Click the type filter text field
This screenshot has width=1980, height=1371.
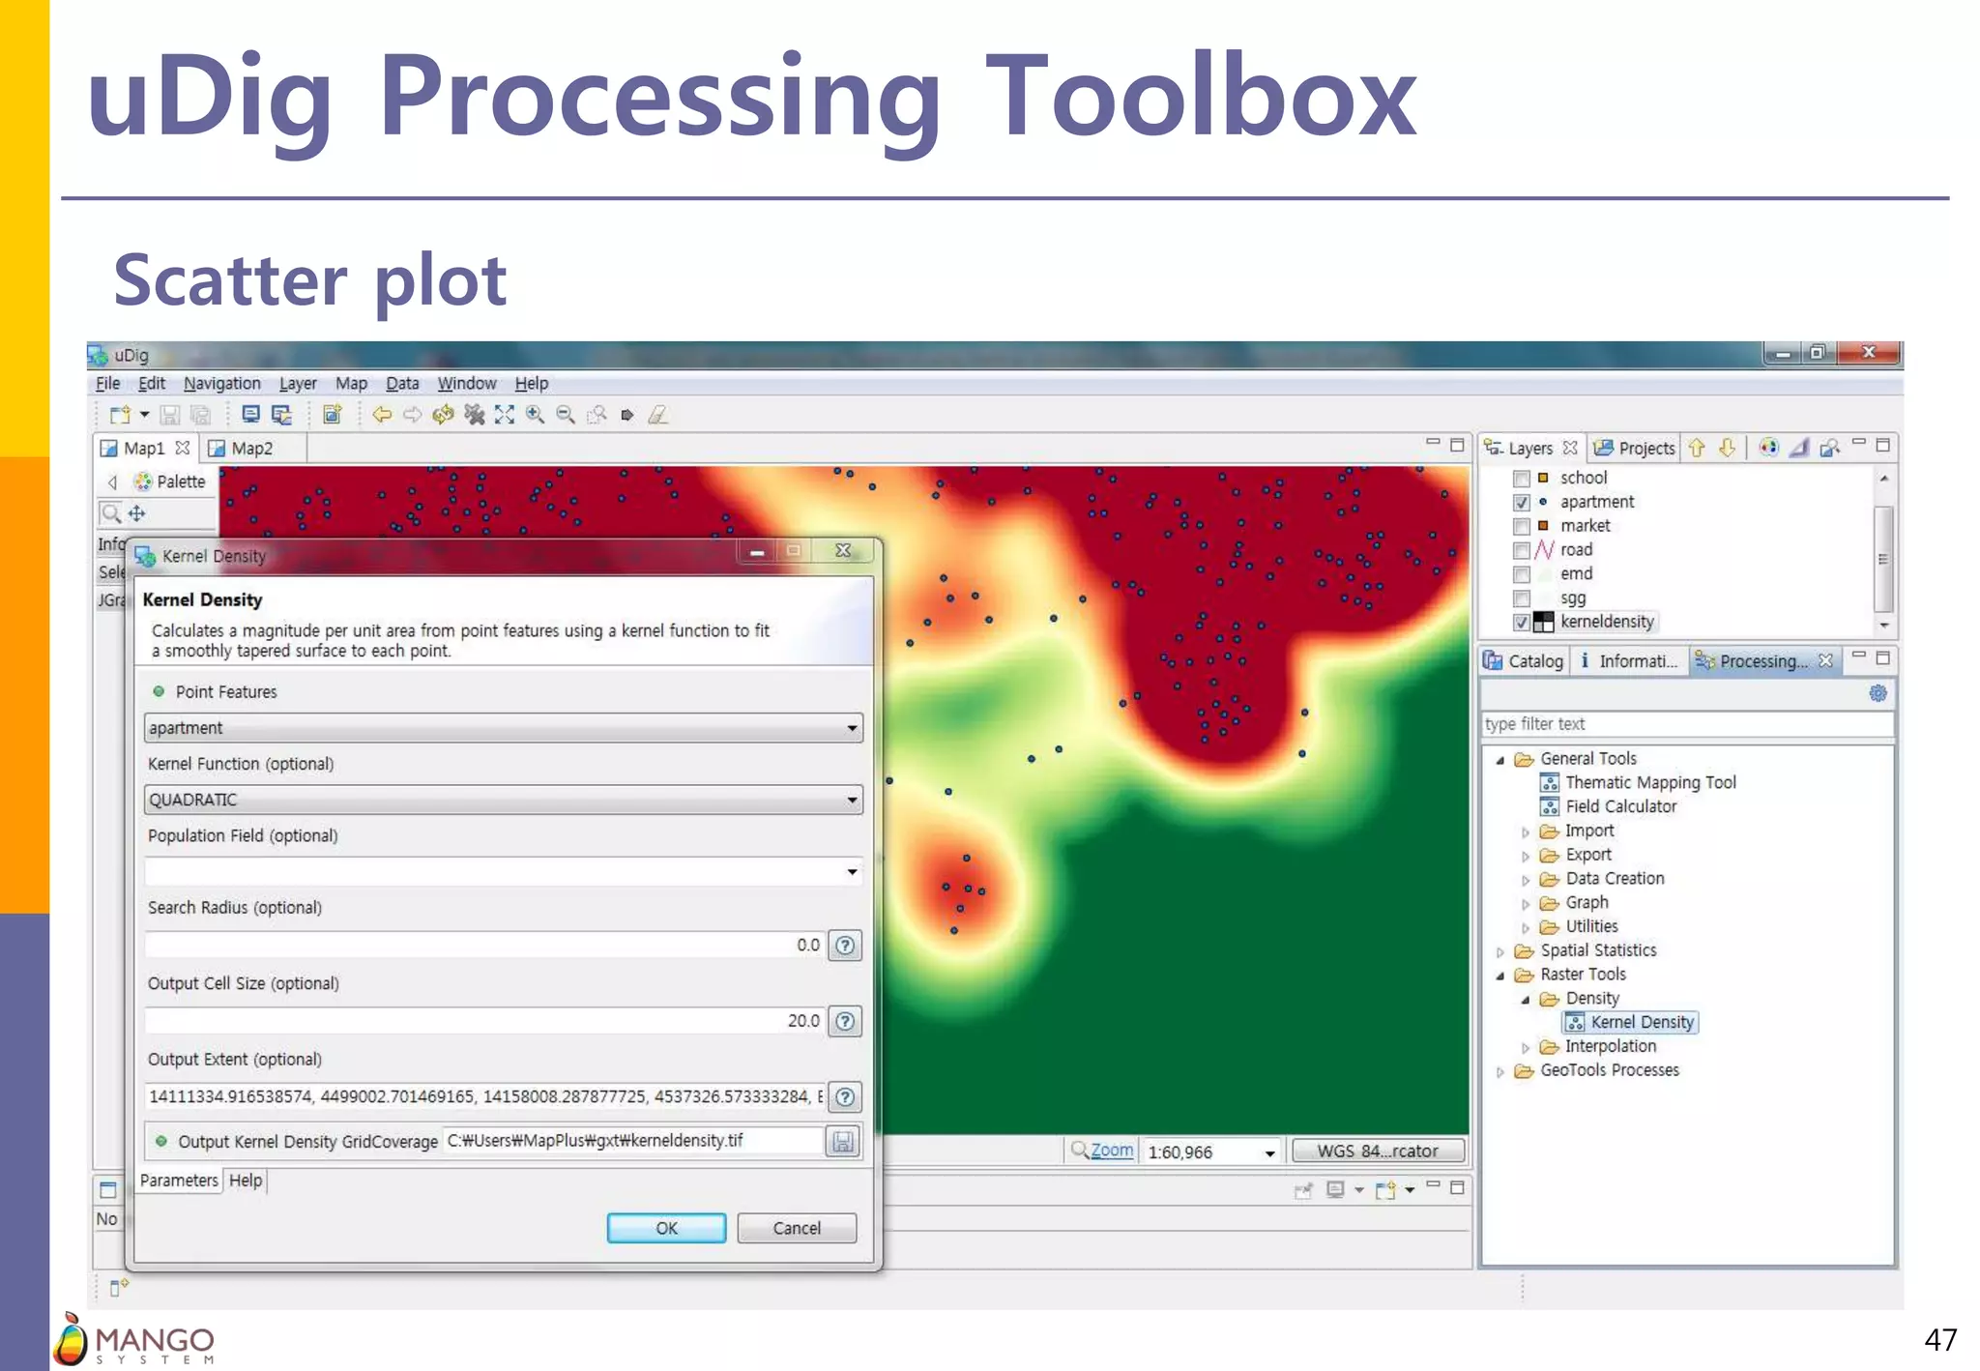click(1687, 724)
